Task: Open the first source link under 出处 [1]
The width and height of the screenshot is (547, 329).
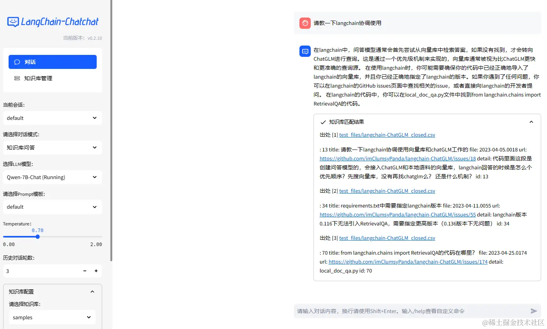Action: 387,135
